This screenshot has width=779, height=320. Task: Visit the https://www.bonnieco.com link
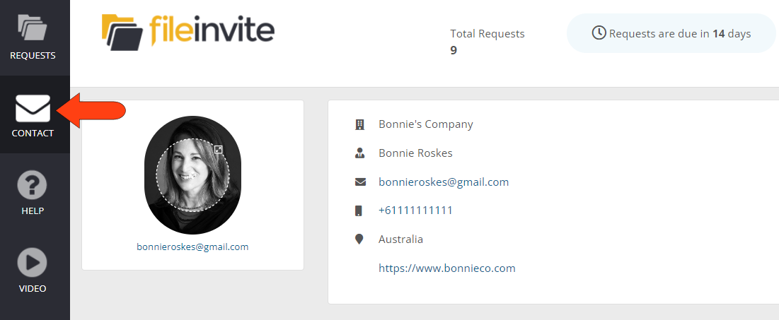click(446, 268)
